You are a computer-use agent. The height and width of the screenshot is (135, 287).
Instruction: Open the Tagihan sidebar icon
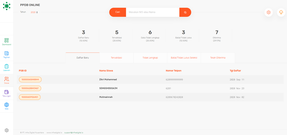(x=6, y=55)
